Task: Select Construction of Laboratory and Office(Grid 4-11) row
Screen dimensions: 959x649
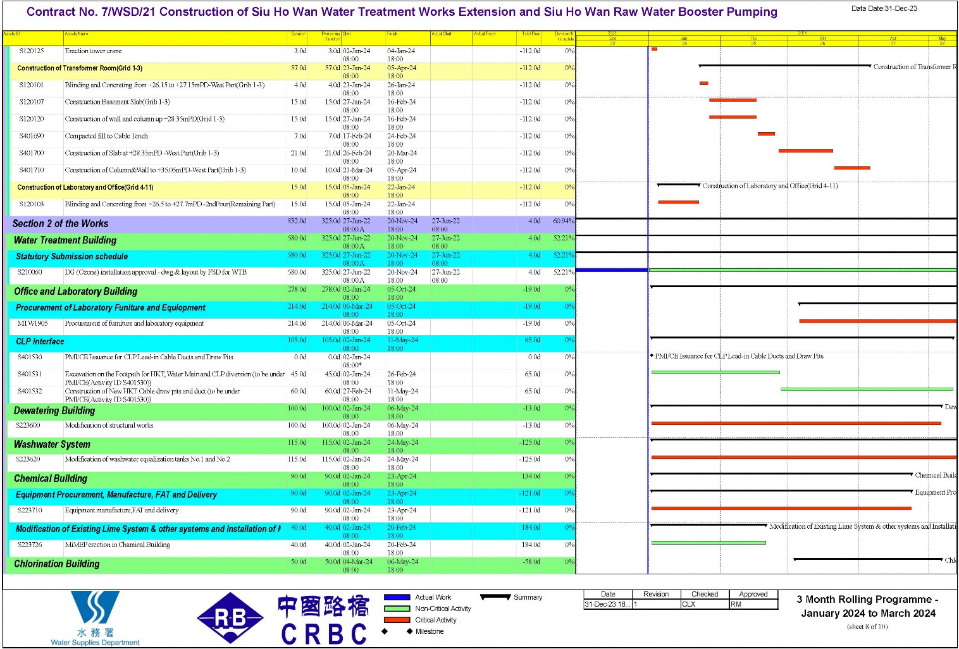Action: click(x=291, y=190)
